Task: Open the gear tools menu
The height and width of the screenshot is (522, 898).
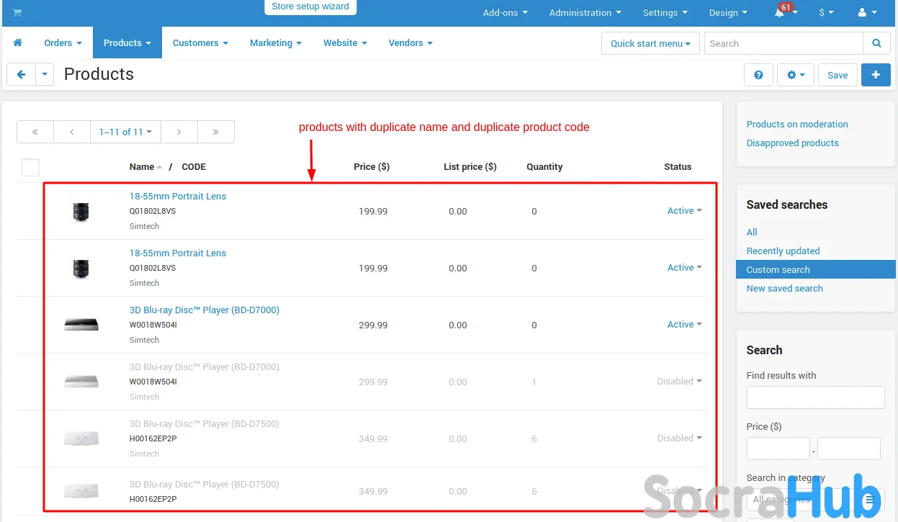Action: (x=795, y=75)
